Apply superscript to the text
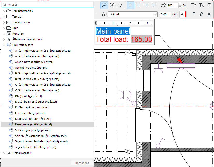 tap(194, 5)
